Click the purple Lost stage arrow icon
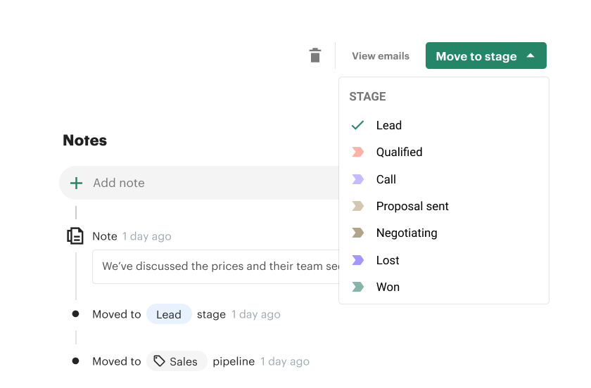This screenshot has width=591, height=388. (357, 260)
